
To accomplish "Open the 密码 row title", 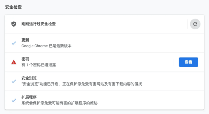I will pyautogui.click(x=25, y=59).
